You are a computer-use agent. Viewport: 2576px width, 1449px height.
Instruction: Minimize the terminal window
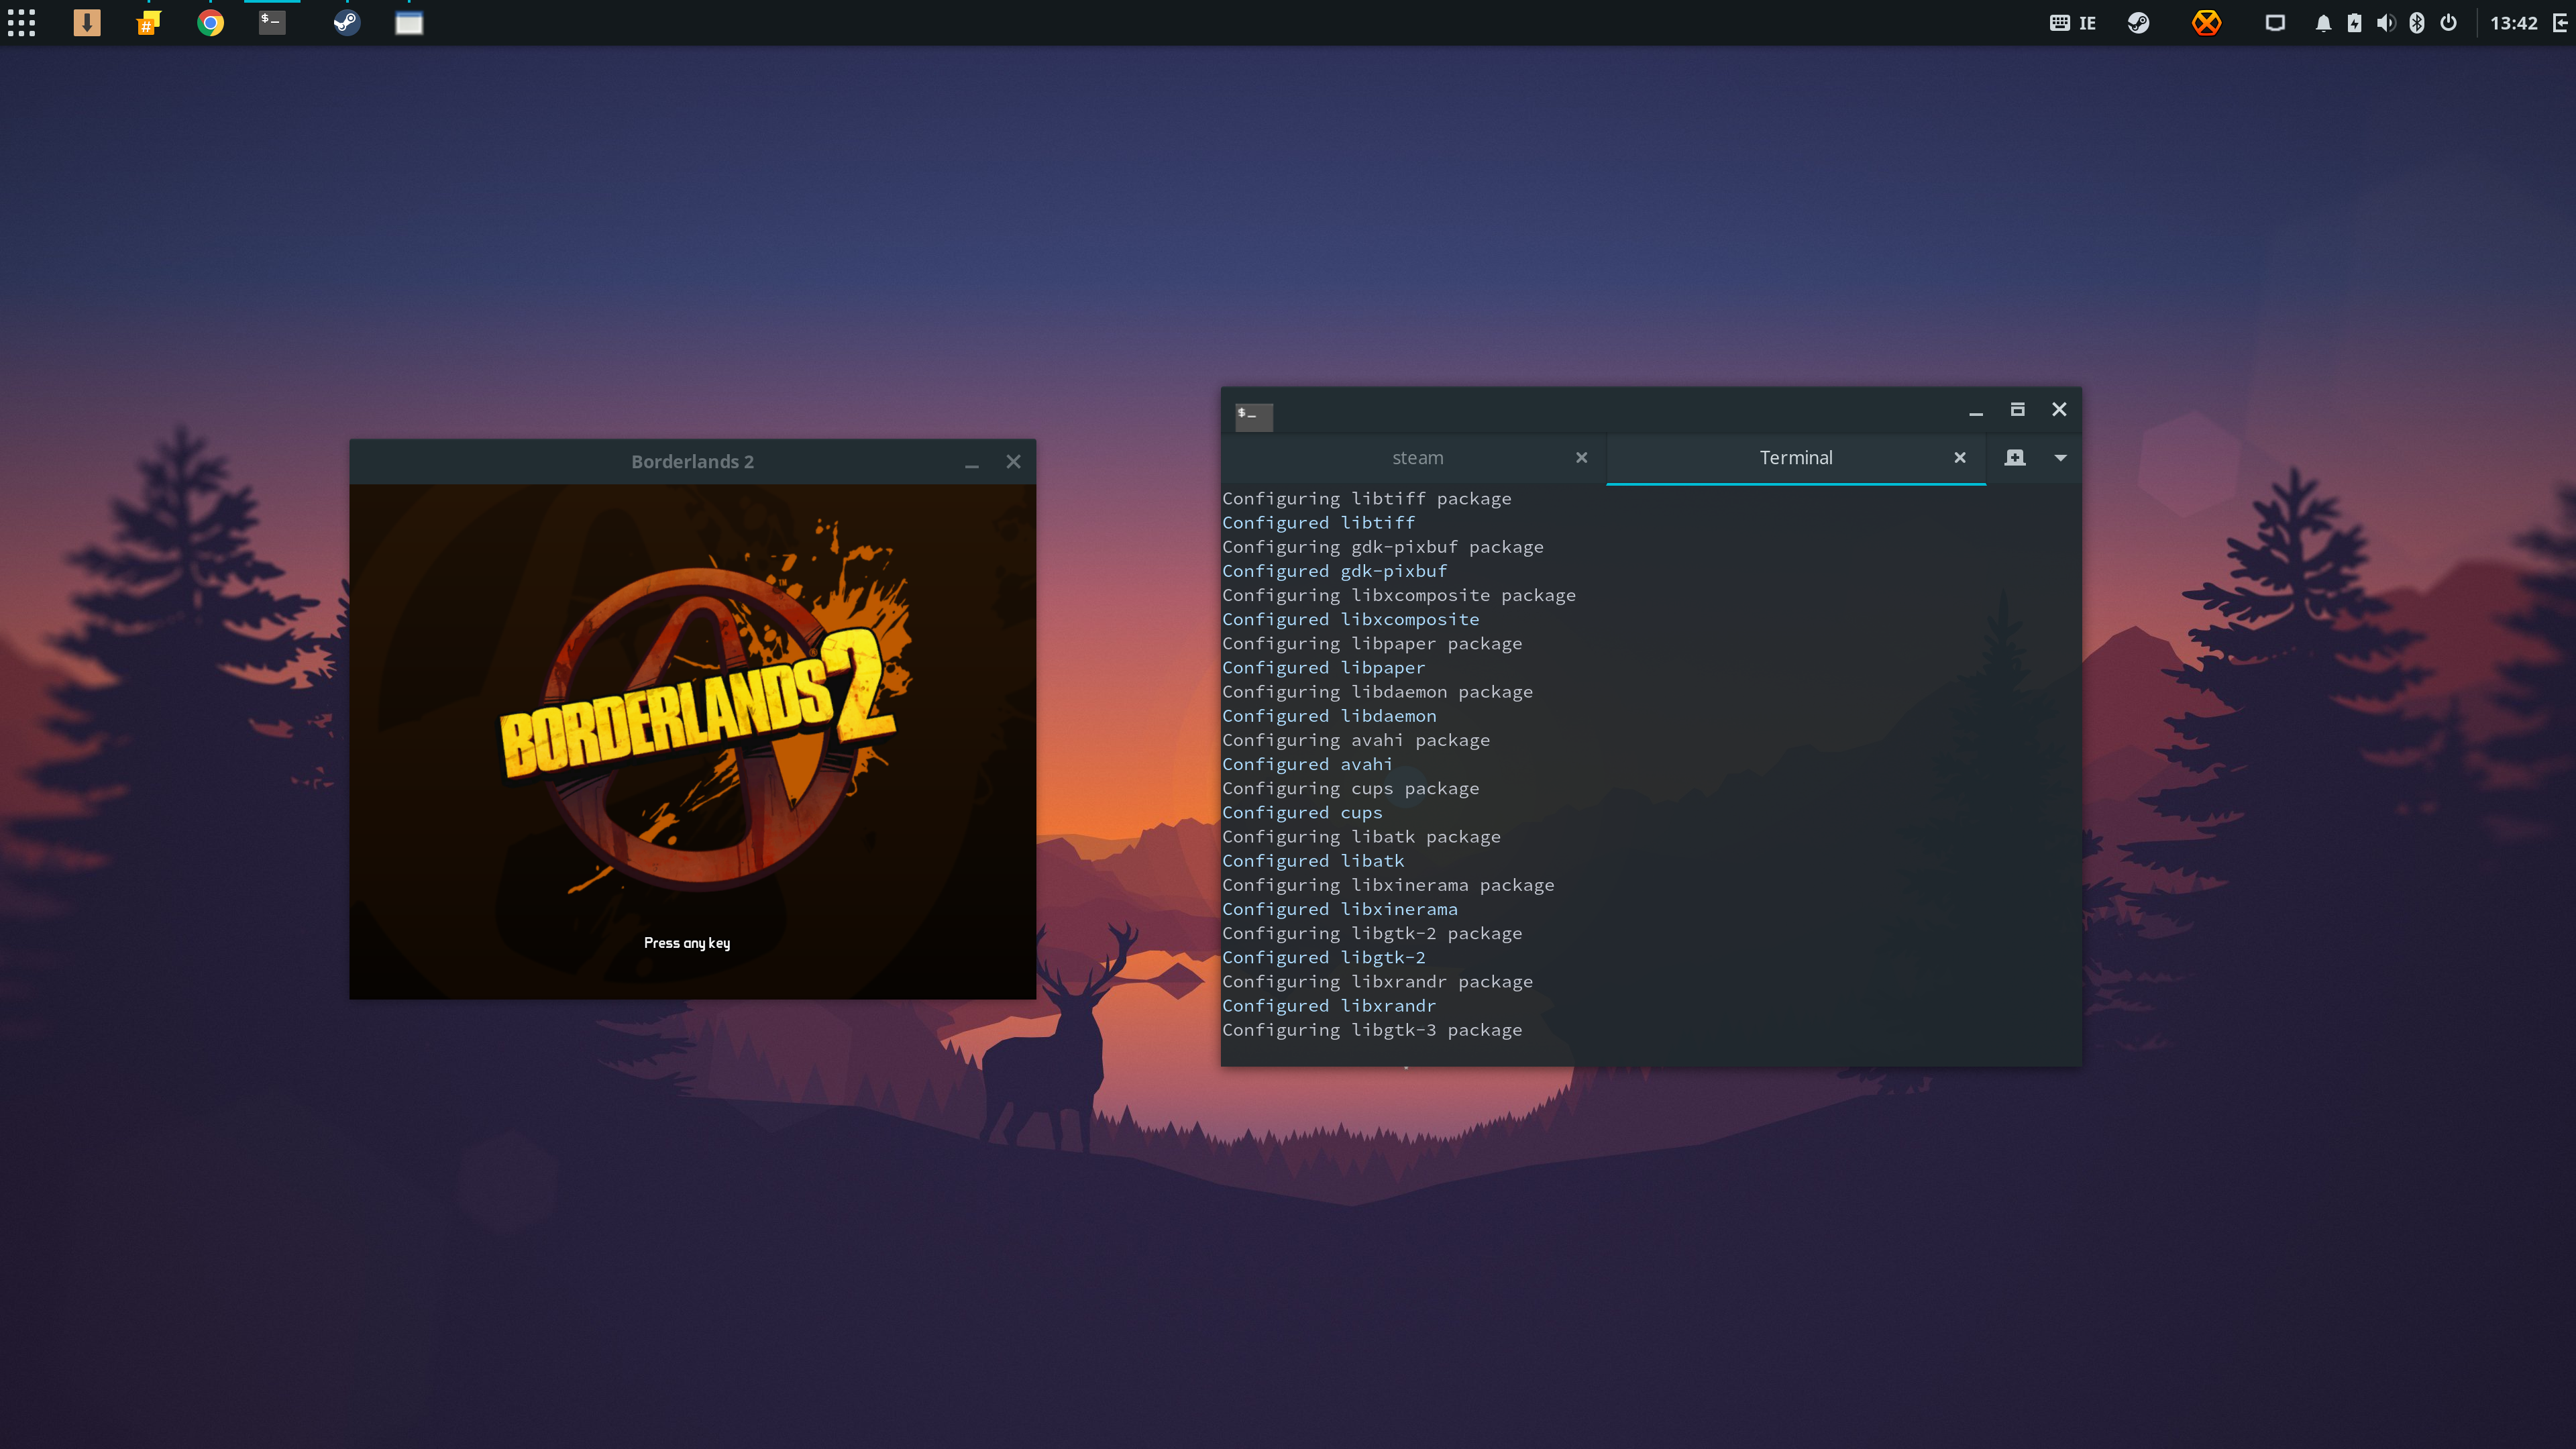[x=1976, y=410]
